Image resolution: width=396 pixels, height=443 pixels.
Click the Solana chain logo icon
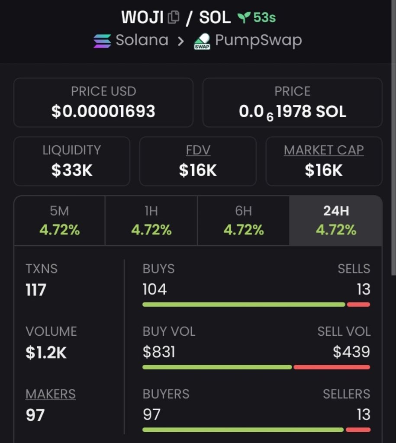point(102,41)
